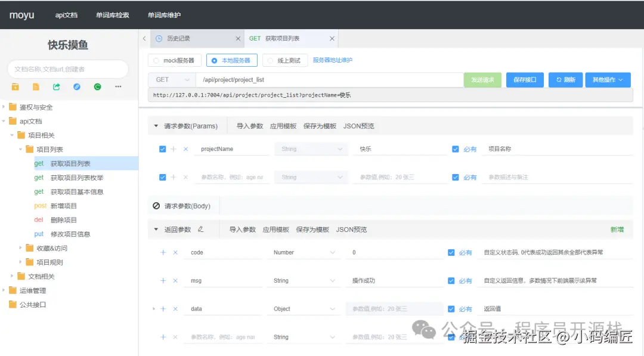Viewport: 644px width, 356px height.
Task: Delete the projectName parameter row
Action: coord(185,149)
